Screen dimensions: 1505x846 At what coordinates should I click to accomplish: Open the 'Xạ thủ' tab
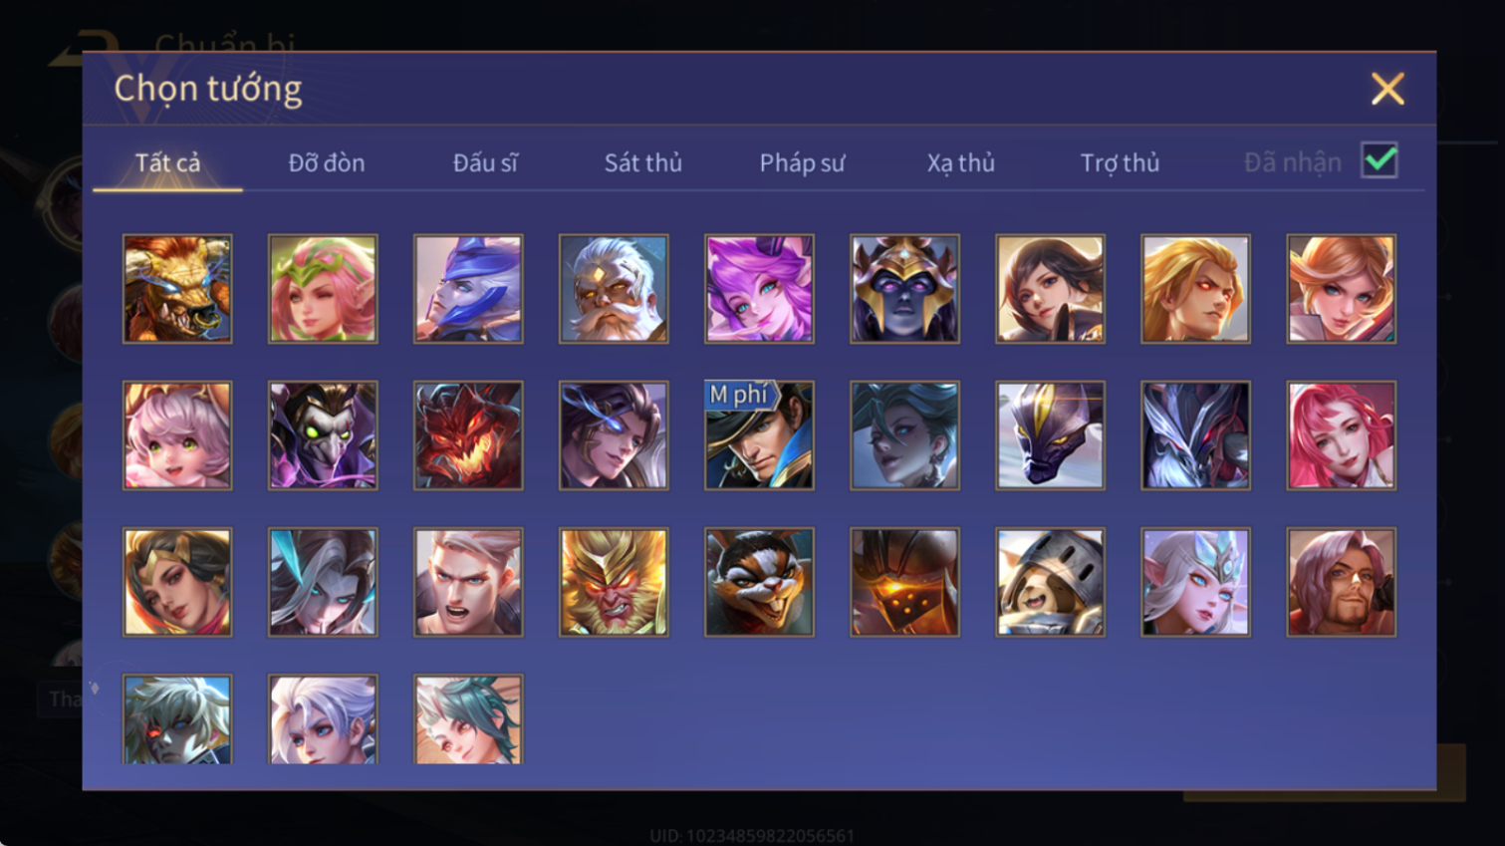(961, 162)
